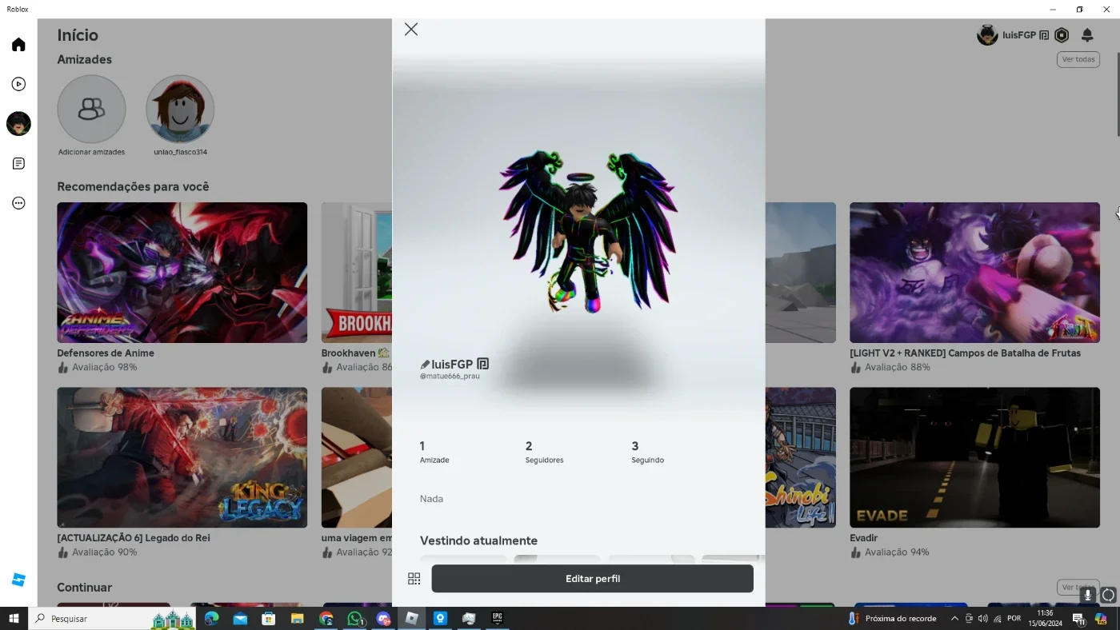
Task: Open the Defensores de Anime game thumbnail
Action: (x=182, y=273)
